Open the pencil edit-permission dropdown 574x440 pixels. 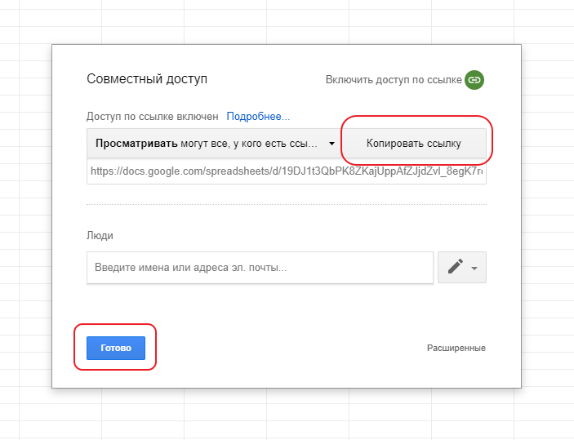[462, 267]
